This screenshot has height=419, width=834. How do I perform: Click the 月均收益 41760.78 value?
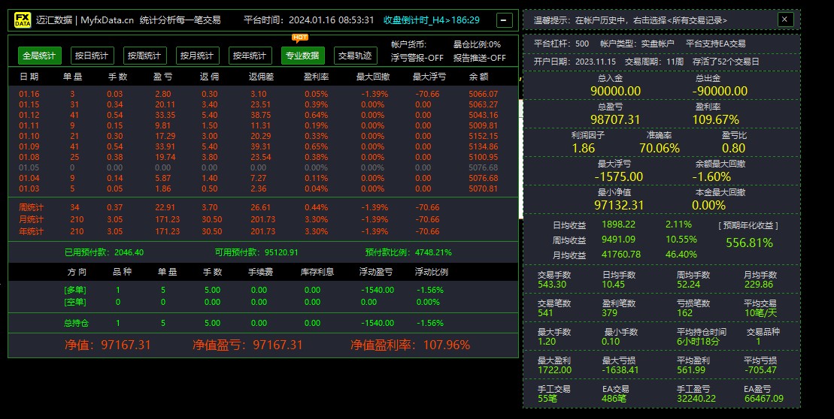(620, 255)
